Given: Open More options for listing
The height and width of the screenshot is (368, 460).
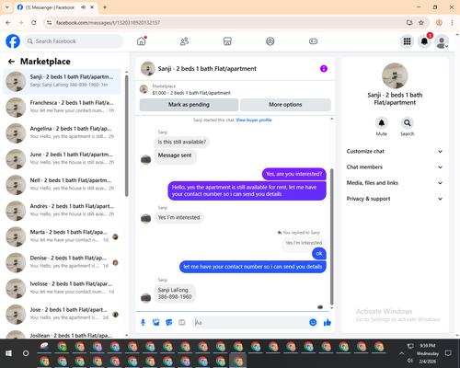Looking at the screenshot, I should coord(285,105).
